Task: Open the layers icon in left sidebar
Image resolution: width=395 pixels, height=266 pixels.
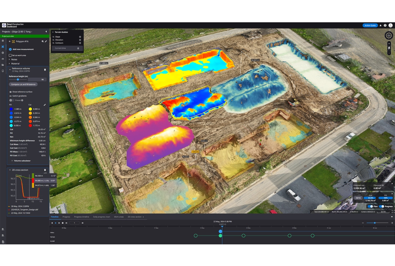Action: click(x=3, y=41)
